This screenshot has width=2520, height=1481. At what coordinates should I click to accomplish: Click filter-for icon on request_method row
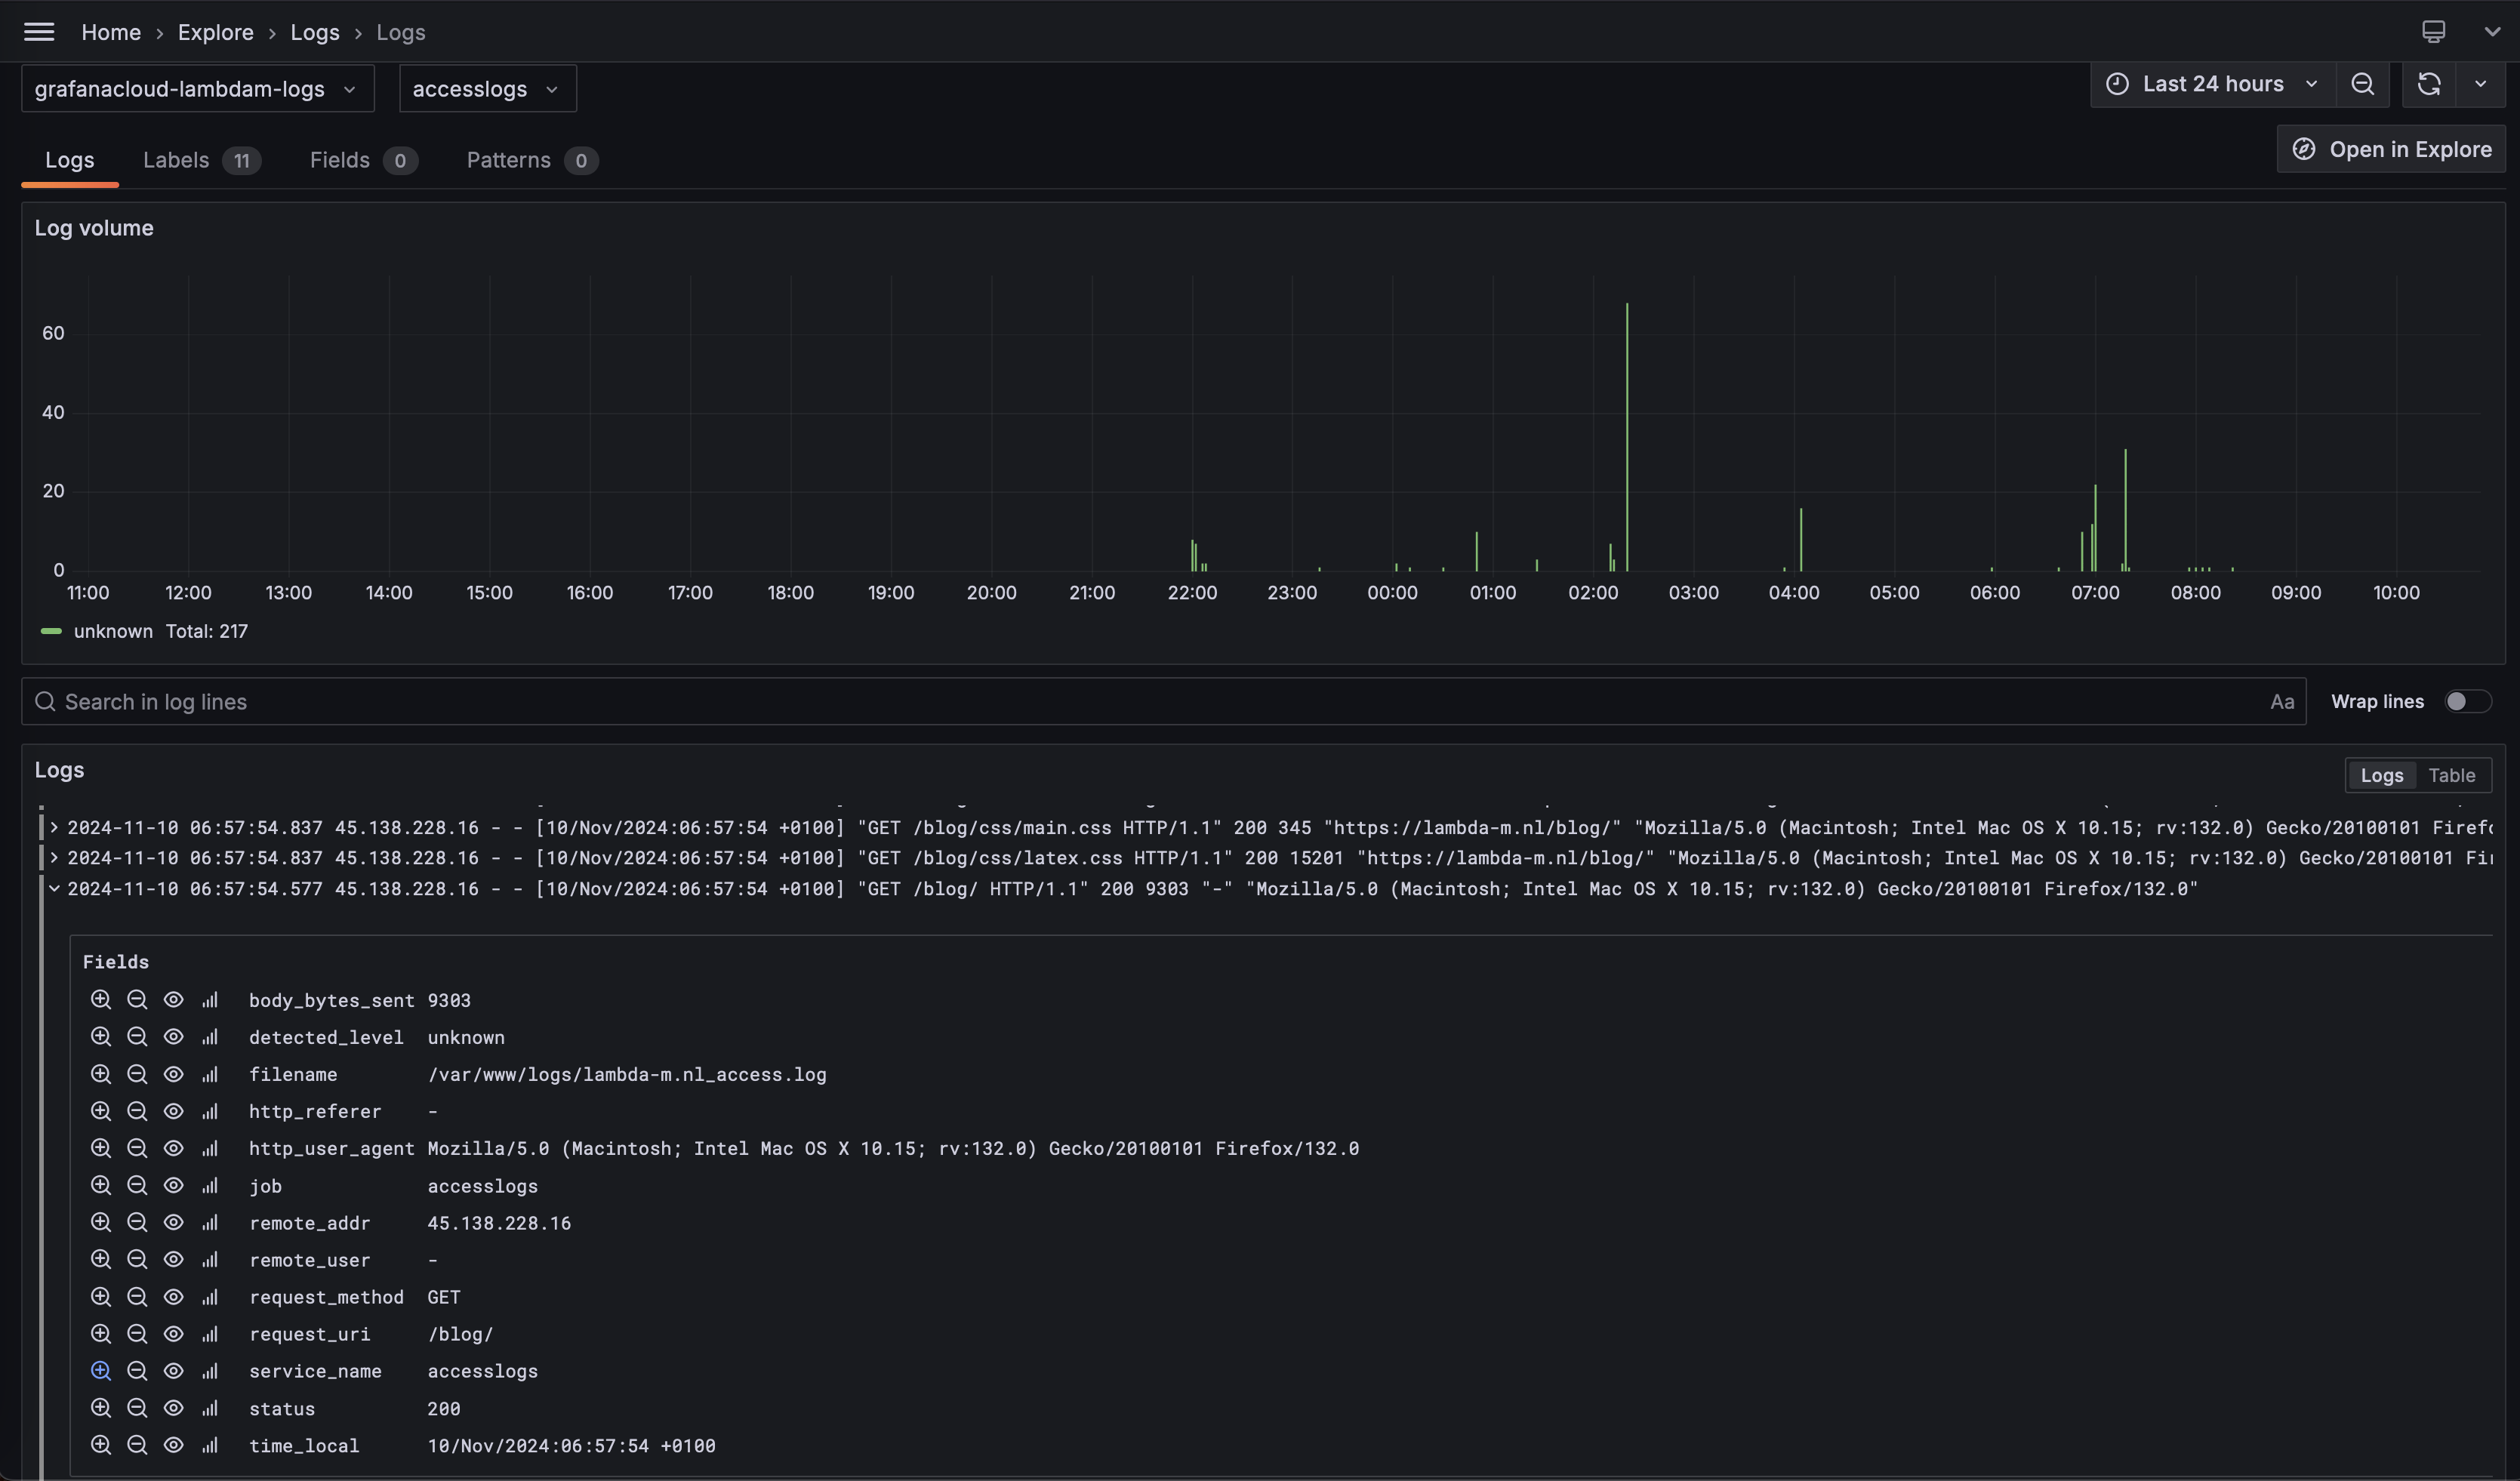[100, 1297]
